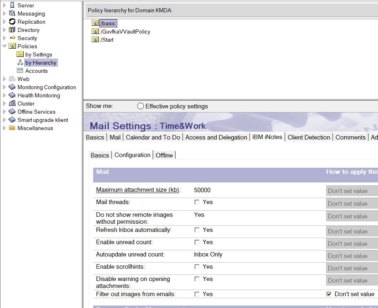Open the Accounts view

coord(36,71)
